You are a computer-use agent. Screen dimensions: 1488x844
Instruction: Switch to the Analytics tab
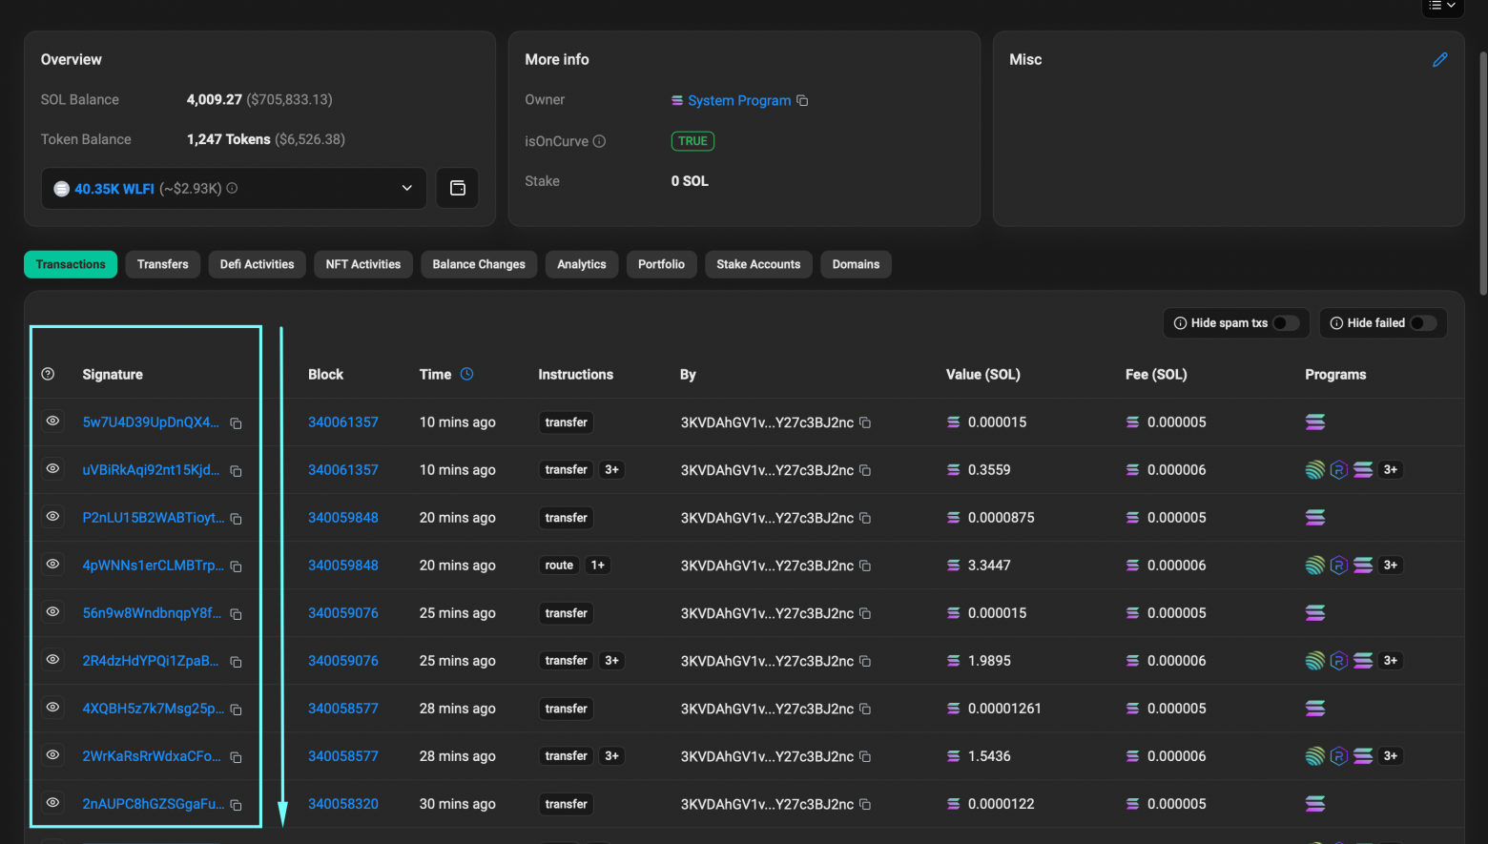click(x=581, y=264)
